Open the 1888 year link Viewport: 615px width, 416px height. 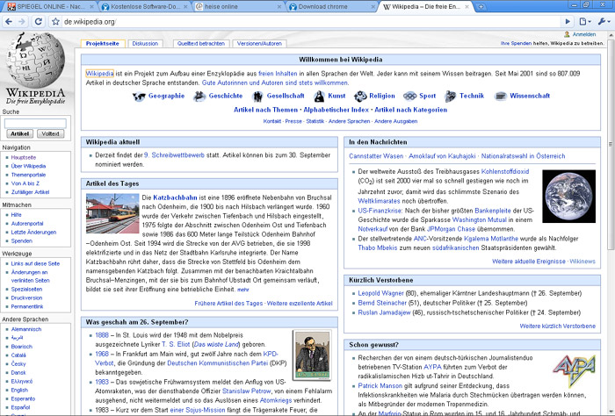click(102, 335)
